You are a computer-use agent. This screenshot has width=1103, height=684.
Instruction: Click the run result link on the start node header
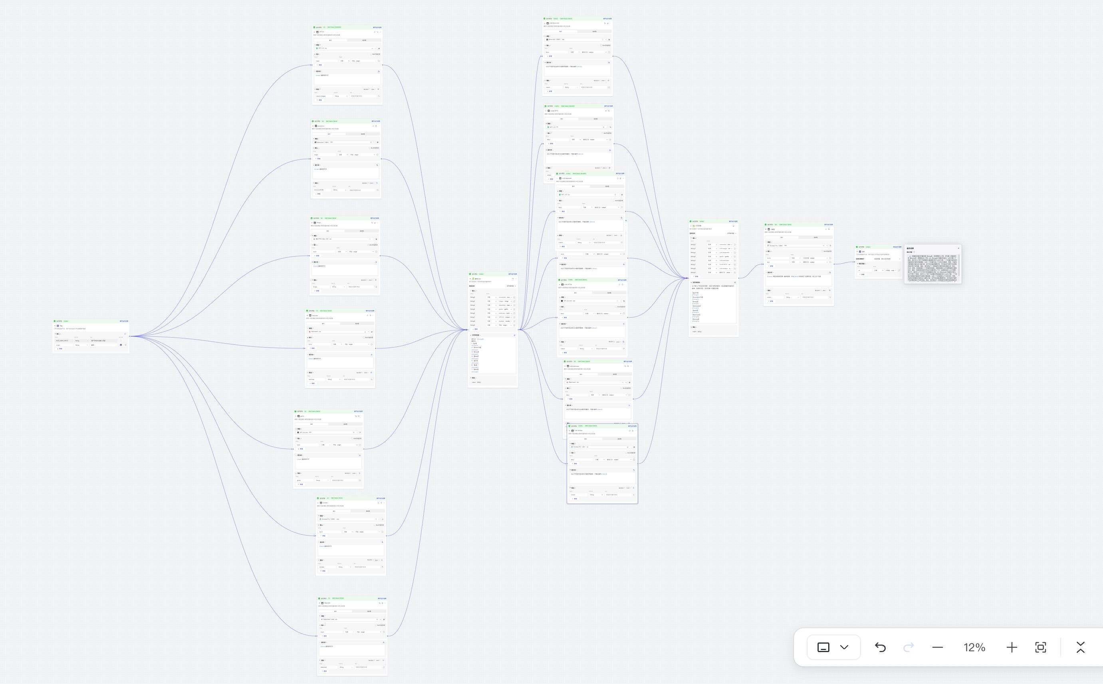pos(124,321)
